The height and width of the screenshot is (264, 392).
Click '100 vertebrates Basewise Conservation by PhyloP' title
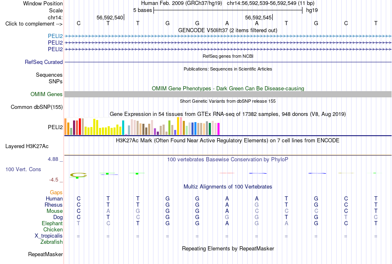[x=228, y=160]
